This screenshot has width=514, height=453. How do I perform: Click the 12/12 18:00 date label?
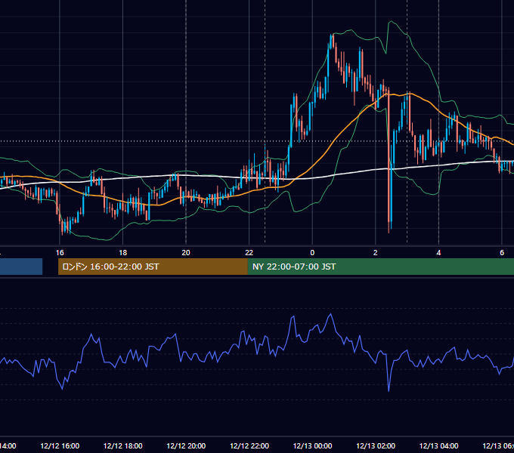pos(123,445)
